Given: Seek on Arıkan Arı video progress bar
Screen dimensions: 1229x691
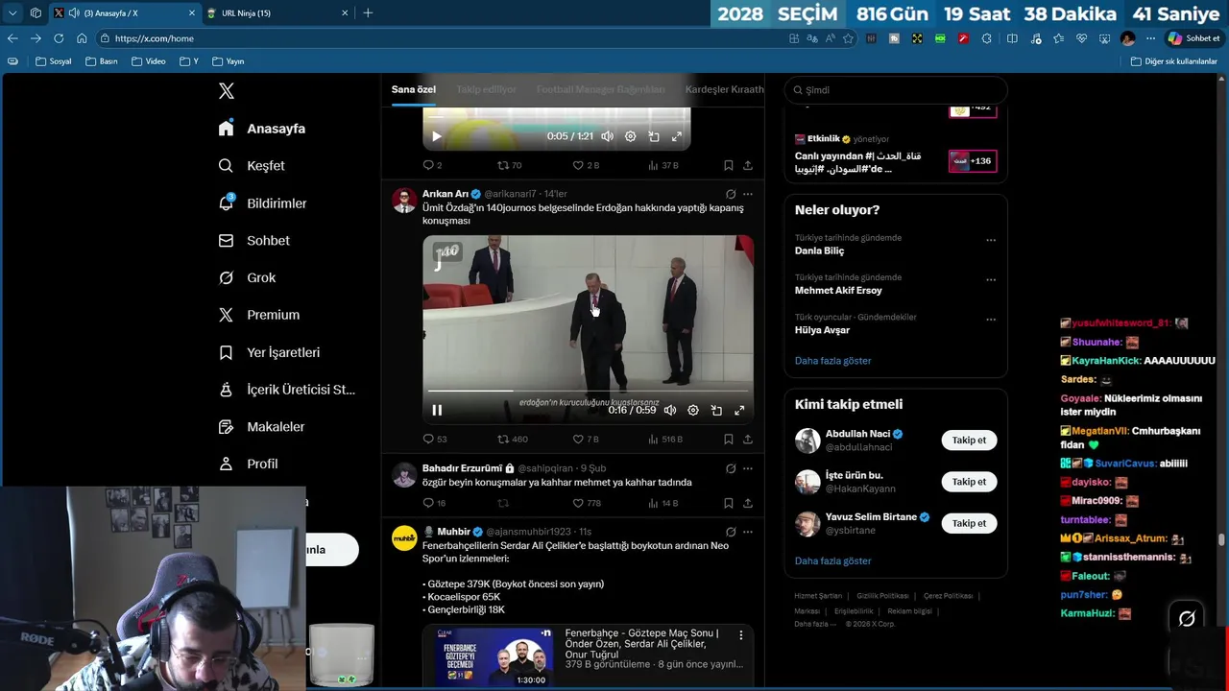Looking at the screenshot, I should click(588, 391).
